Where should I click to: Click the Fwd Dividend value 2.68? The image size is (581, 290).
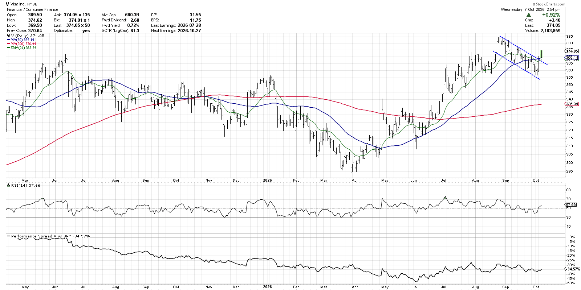tap(135, 20)
